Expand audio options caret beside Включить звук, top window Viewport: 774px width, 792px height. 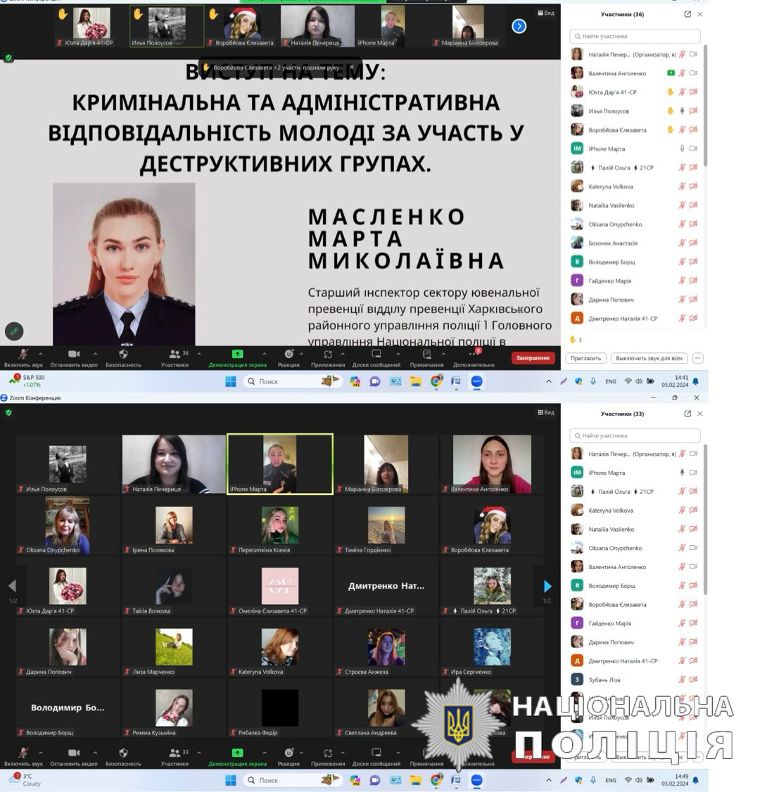tap(41, 354)
